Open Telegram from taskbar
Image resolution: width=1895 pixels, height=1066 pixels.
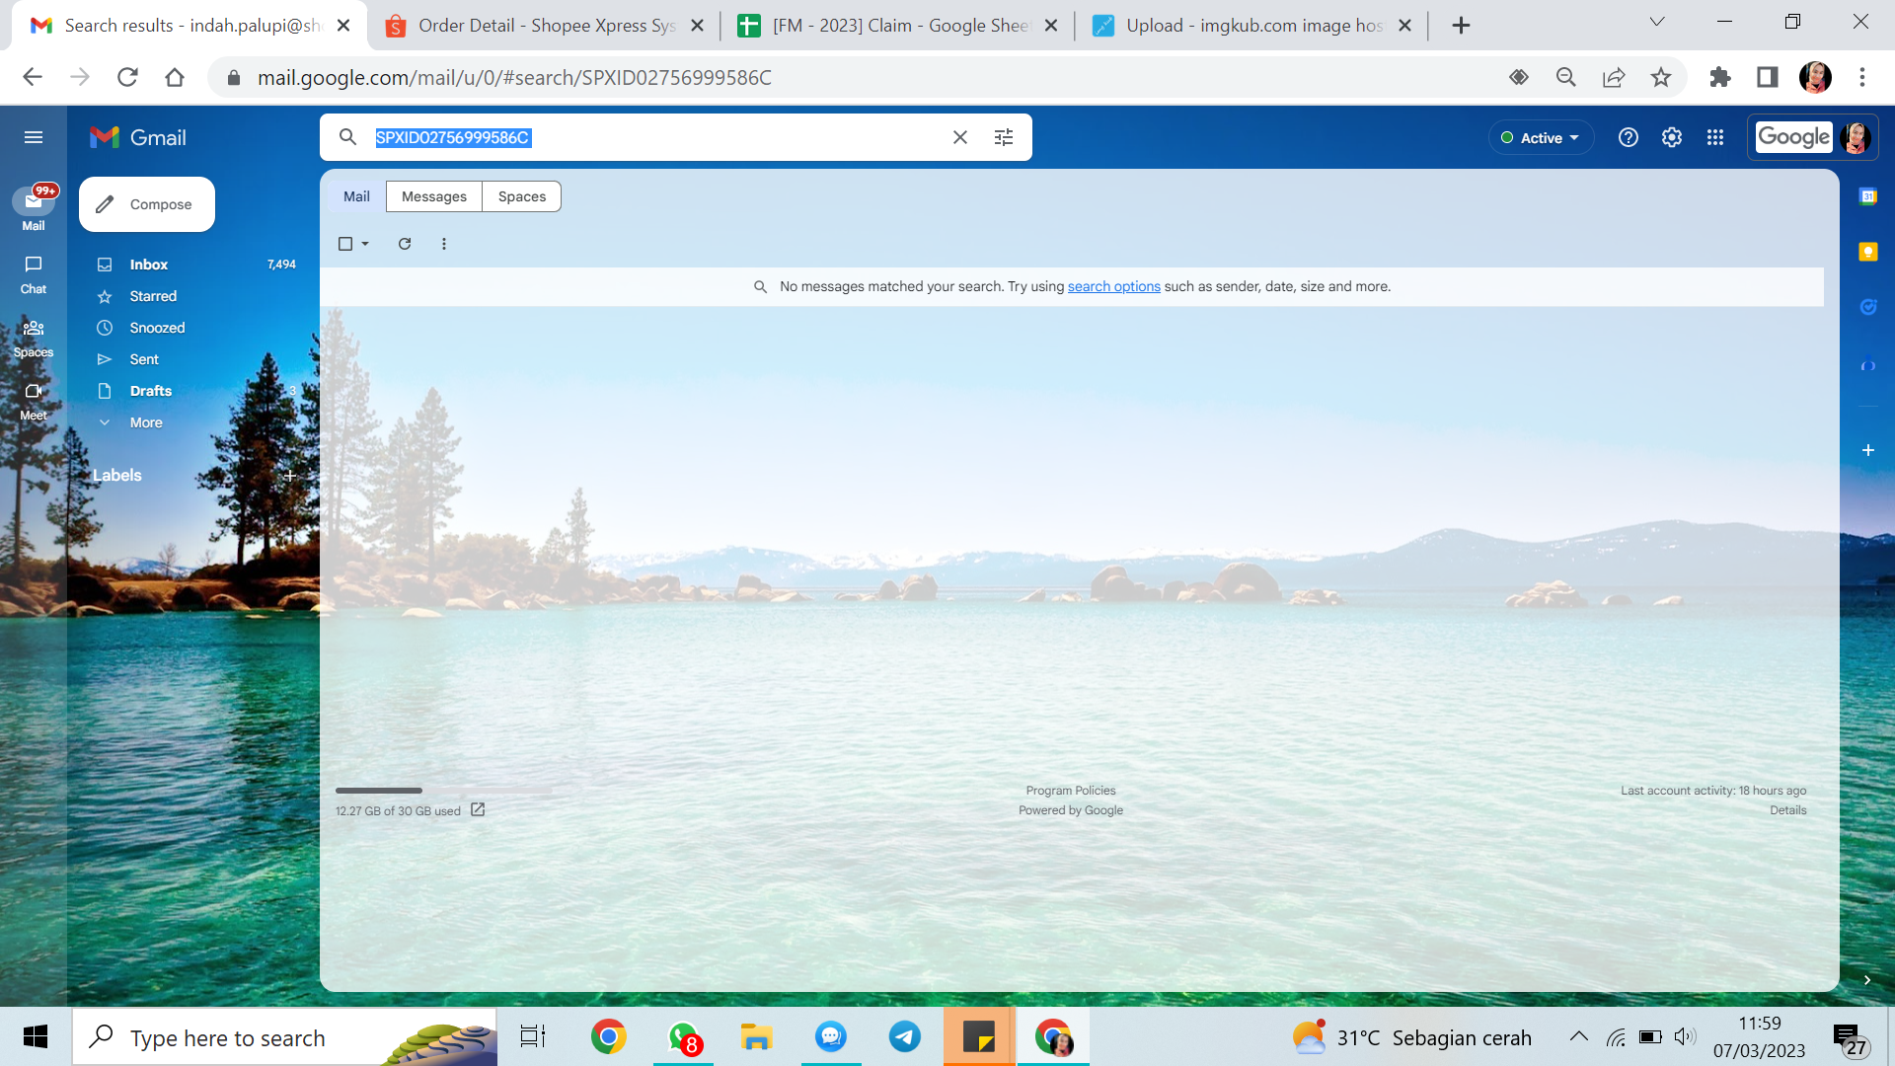pyautogui.click(x=905, y=1037)
